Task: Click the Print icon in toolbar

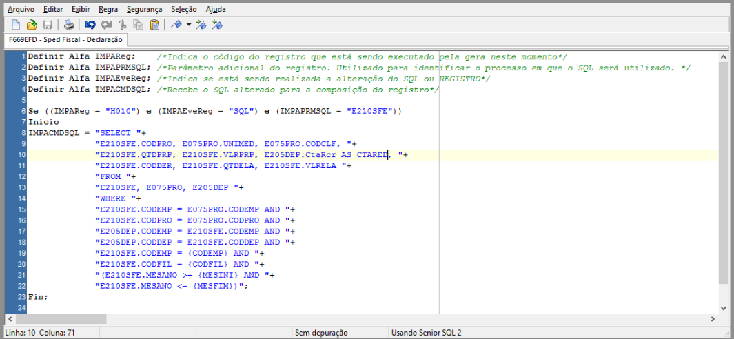Action: pos(69,25)
